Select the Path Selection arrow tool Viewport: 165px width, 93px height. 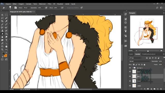pos(6,43)
